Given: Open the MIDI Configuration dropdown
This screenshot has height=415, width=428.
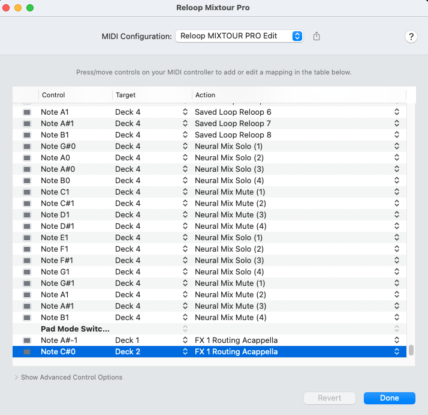Looking at the screenshot, I should (x=239, y=36).
